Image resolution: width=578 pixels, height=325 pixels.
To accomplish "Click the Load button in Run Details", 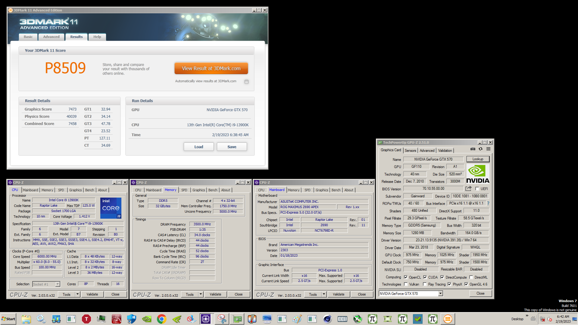I will click(198, 147).
